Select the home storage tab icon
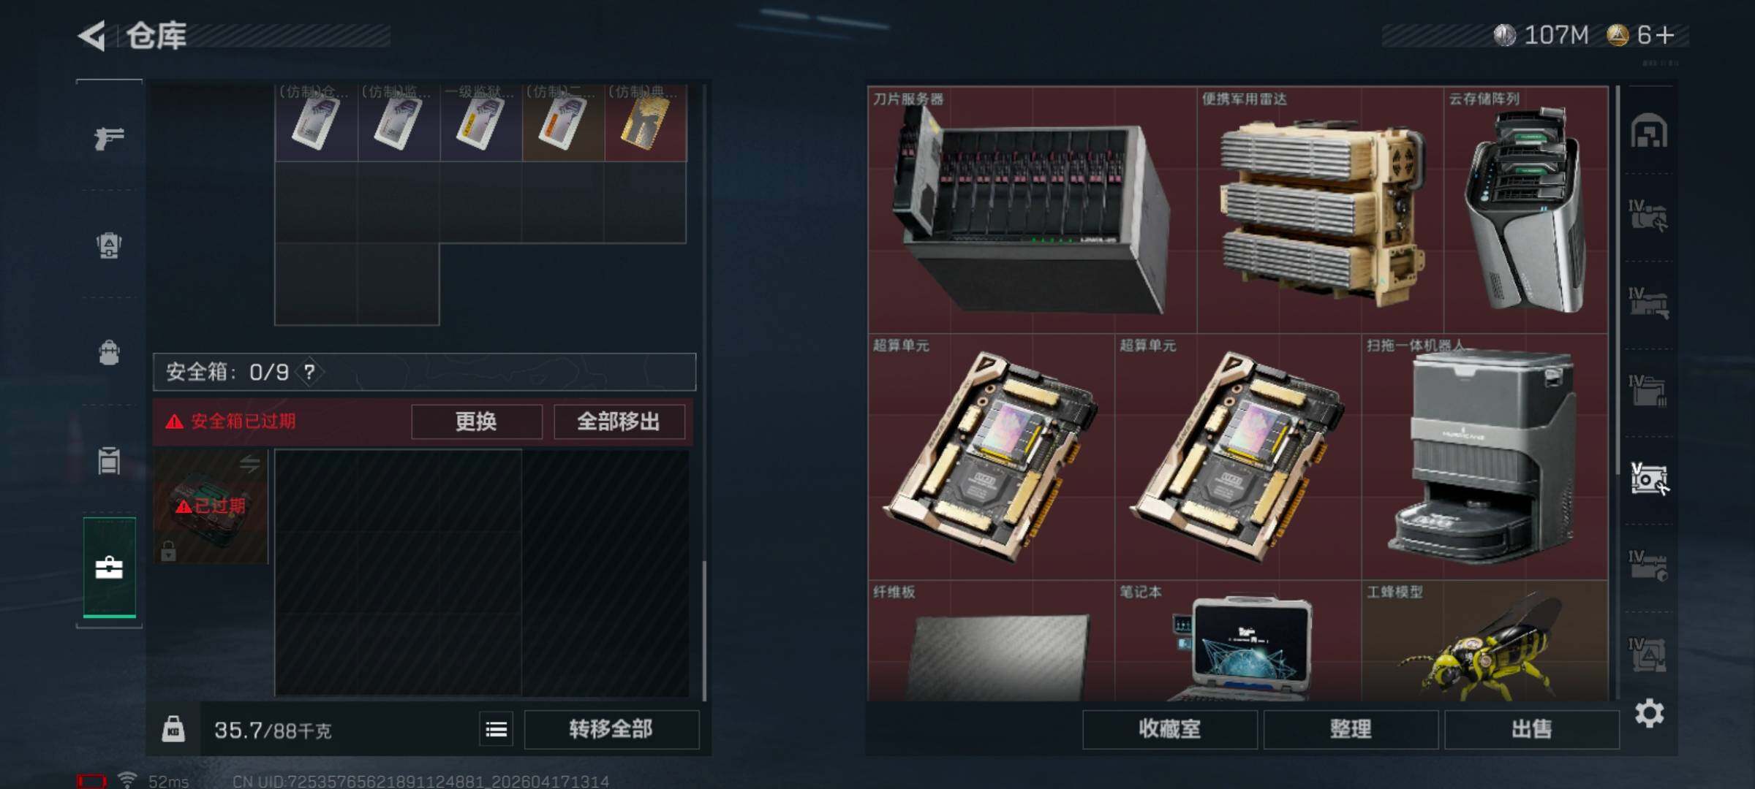 pos(1649,131)
